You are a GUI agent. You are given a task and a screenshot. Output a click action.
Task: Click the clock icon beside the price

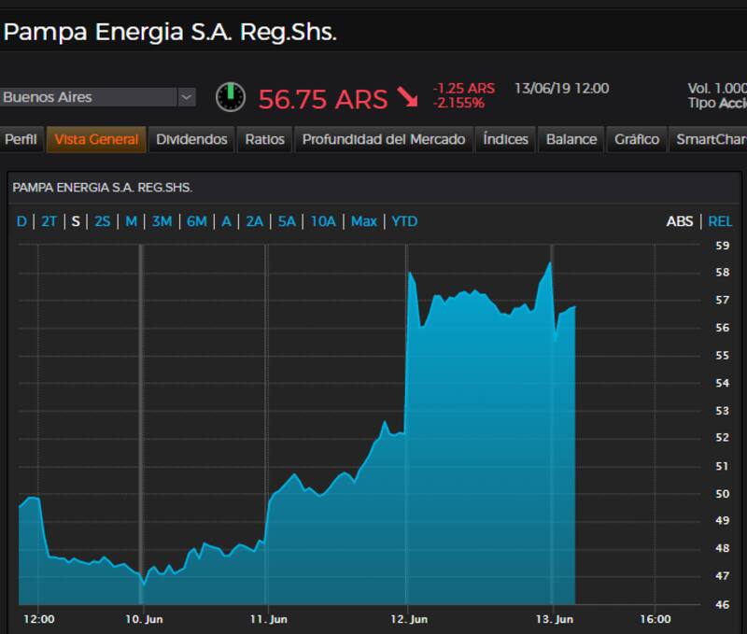point(230,97)
